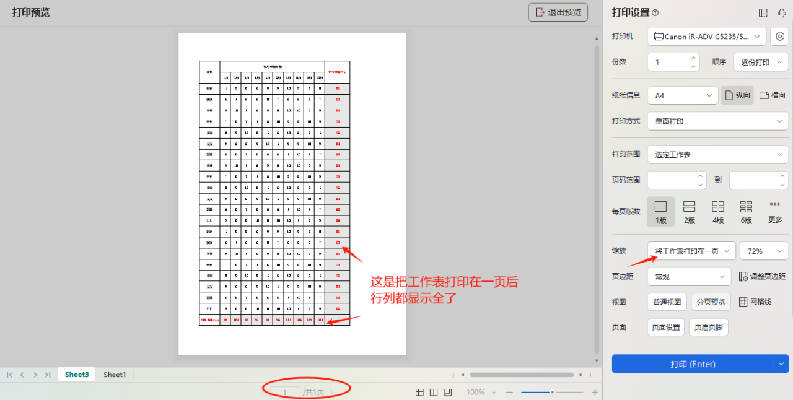Open the 常规 page margin dropdown
This screenshot has width=793, height=400.
click(x=690, y=276)
